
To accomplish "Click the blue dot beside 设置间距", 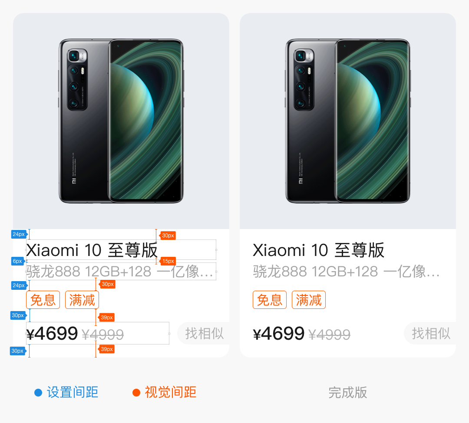I will [x=38, y=393].
